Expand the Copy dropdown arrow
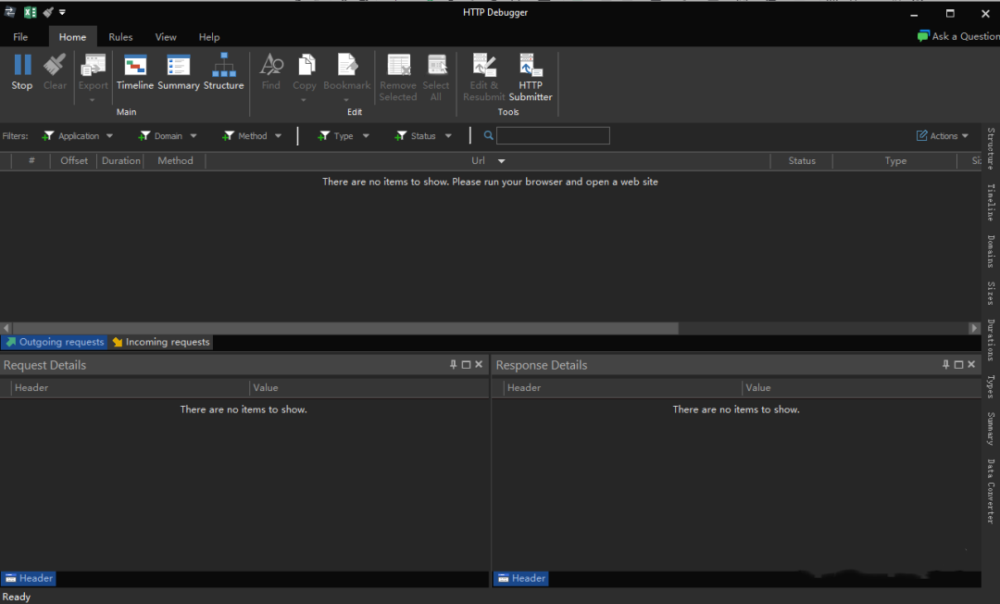 pos(304,100)
